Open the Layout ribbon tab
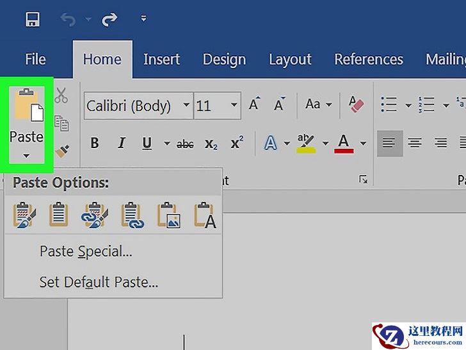Viewport: 466px width, 350px height. tap(289, 60)
